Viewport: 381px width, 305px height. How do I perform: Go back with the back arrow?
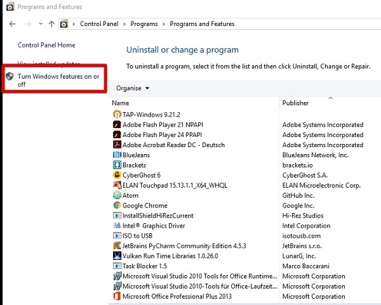[12, 24]
